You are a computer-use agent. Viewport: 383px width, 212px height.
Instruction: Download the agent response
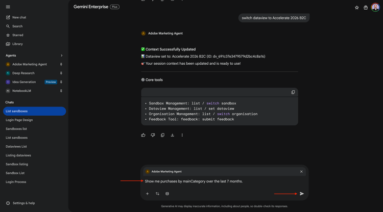(x=172, y=135)
